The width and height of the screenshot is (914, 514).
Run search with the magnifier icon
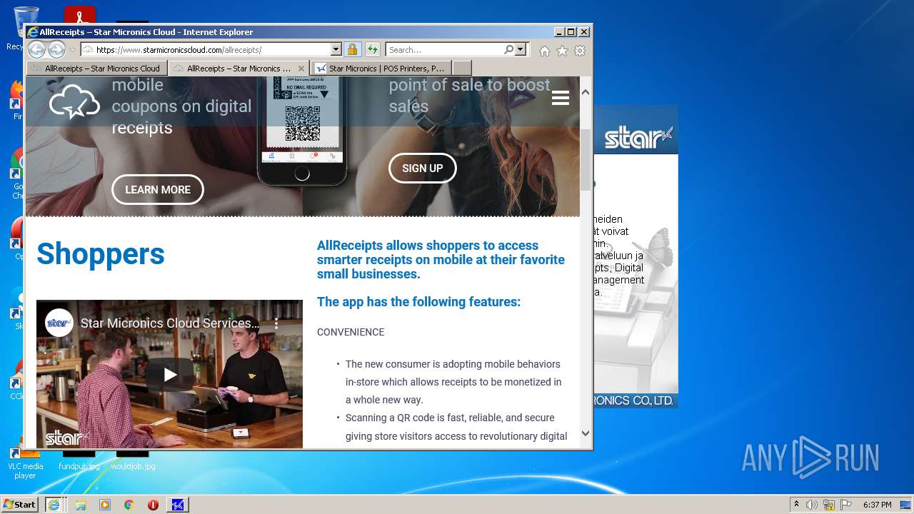[508, 50]
